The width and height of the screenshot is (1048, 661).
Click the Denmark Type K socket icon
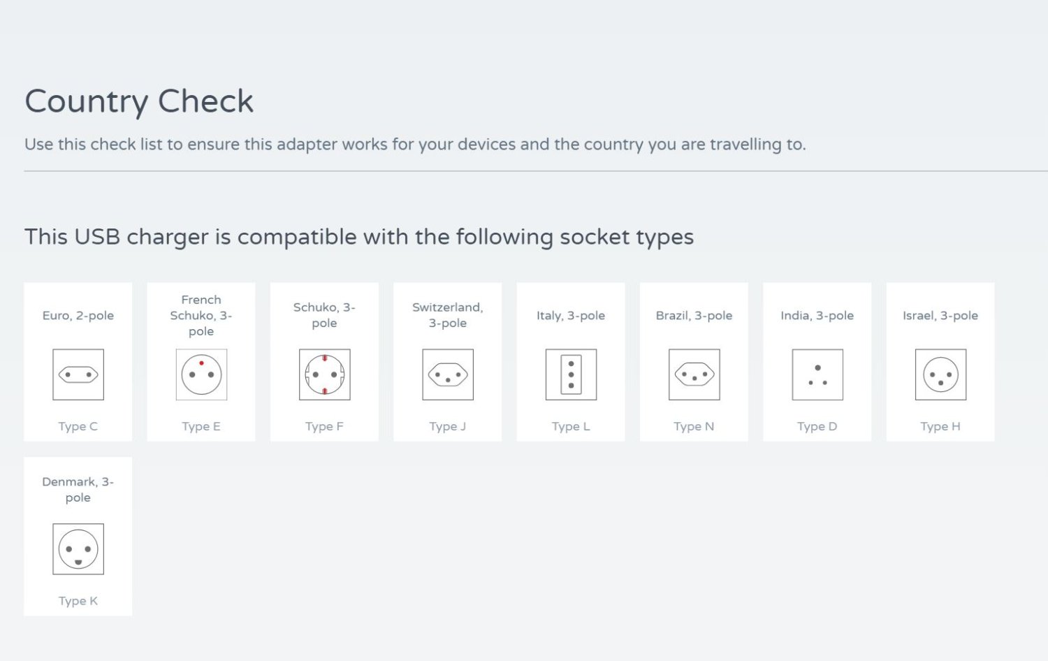coord(78,549)
